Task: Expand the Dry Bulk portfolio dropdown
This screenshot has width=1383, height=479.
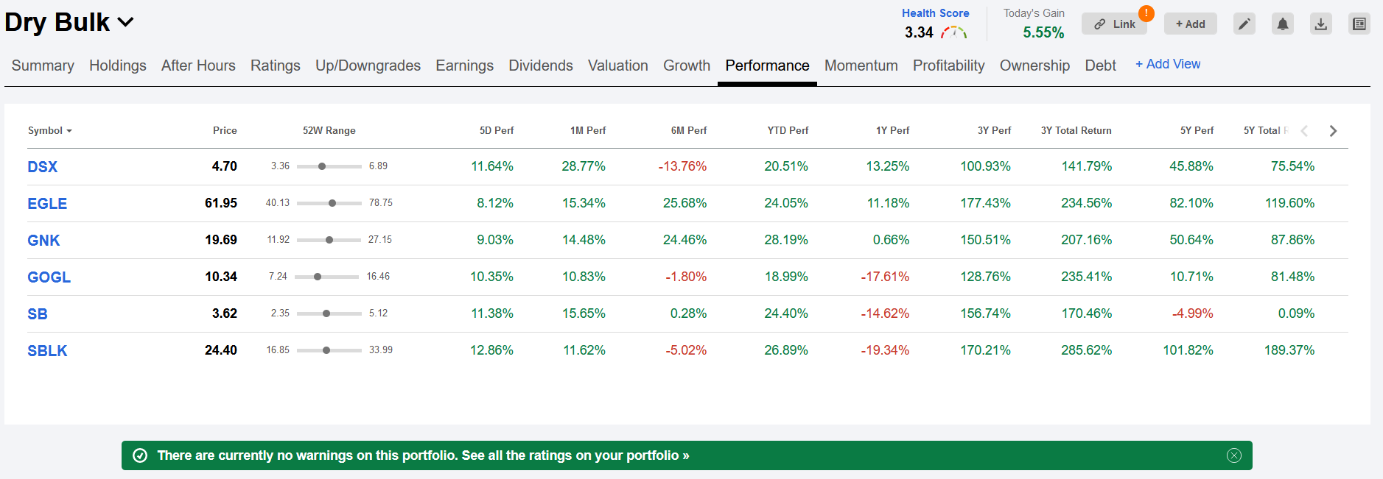Action: point(126,23)
